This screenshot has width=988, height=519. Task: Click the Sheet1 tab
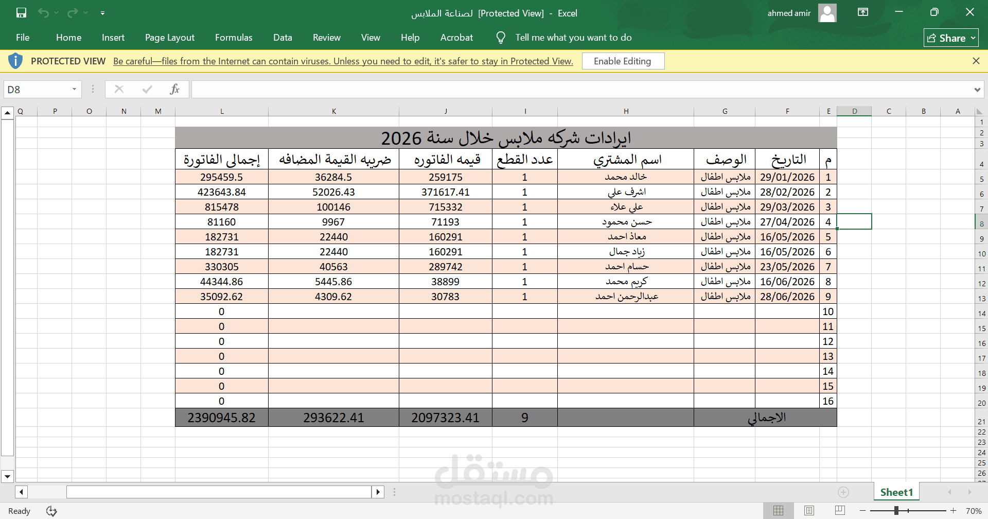896,492
